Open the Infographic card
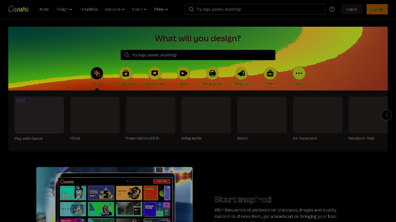The image size is (396, 222). click(206, 115)
